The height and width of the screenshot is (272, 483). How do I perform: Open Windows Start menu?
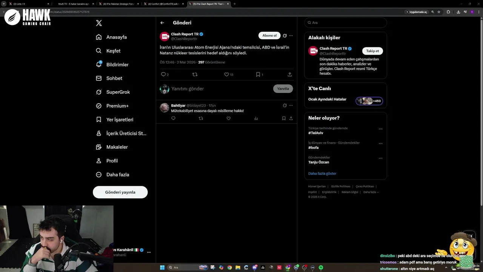[162, 267]
